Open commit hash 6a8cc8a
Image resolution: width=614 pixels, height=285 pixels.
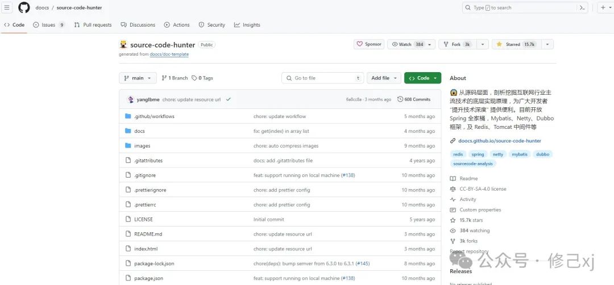[354, 100]
